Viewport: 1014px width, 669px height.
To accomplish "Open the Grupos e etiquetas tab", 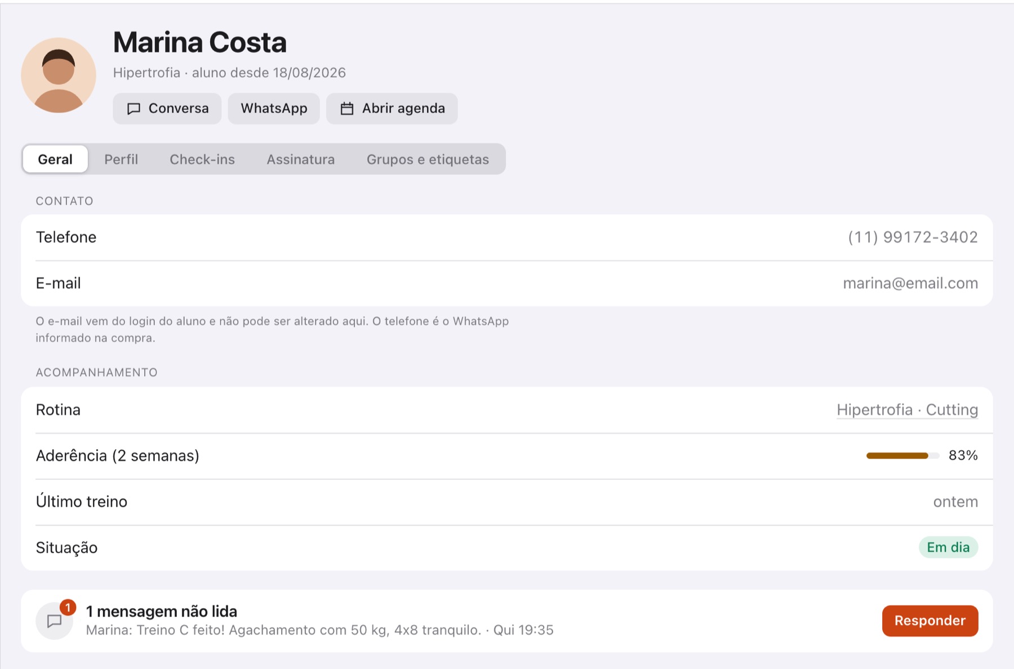I will (x=428, y=160).
